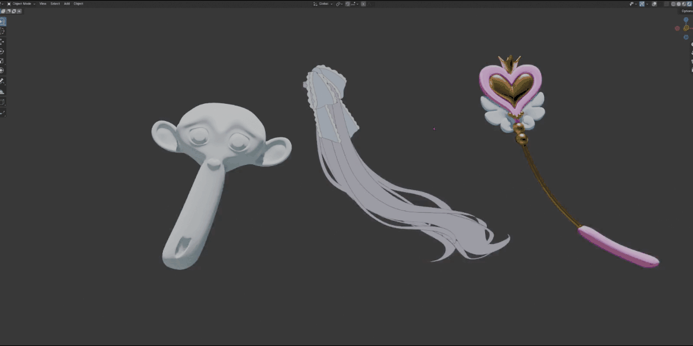Viewport: 693px width, 346px height.
Task: Open the gizmo settings dropdown arrow
Action: click(x=647, y=4)
